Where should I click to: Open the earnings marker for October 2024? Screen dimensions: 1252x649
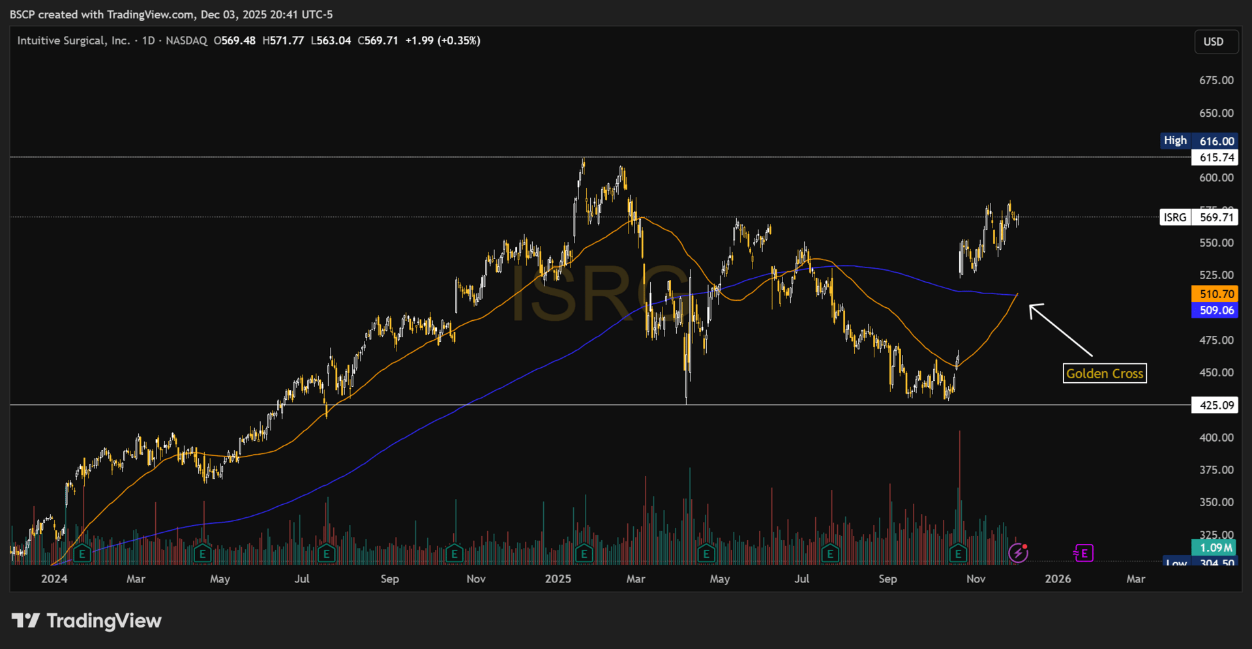click(454, 554)
